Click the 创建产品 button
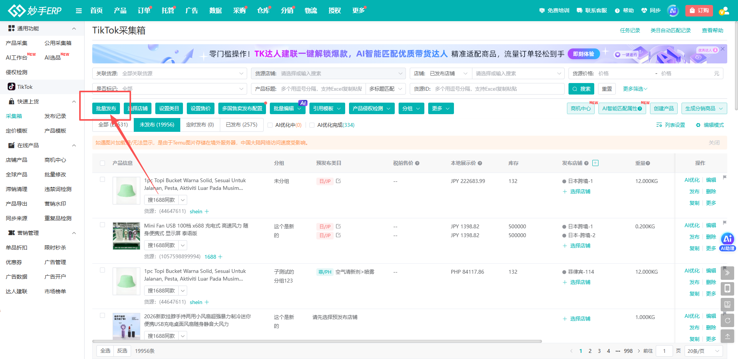738x359 pixels. (664, 108)
